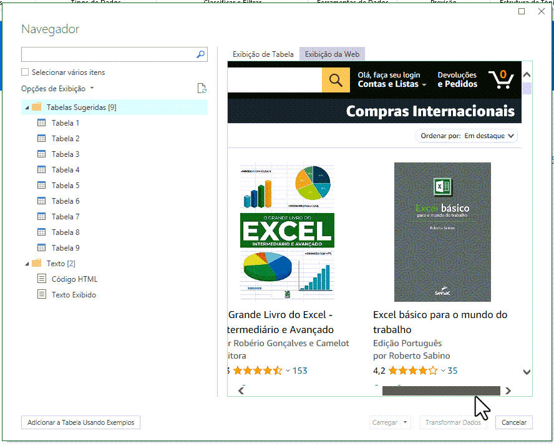The height and width of the screenshot is (448, 554).
Task: Click the Excel básico book cover thumbnail
Action: coord(442,232)
